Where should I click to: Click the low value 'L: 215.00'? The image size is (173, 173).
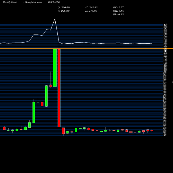pos(91,11)
